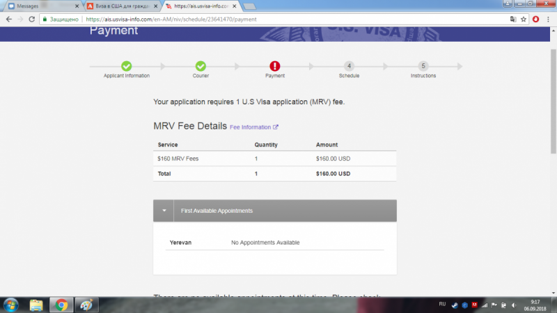Screen dimensions: 557x313
Task: Switch to the Виза в США tab
Action: point(122,6)
